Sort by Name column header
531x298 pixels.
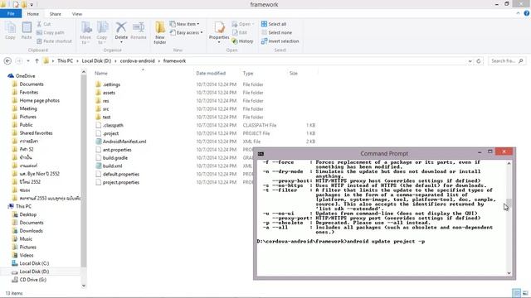tap(101, 73)
